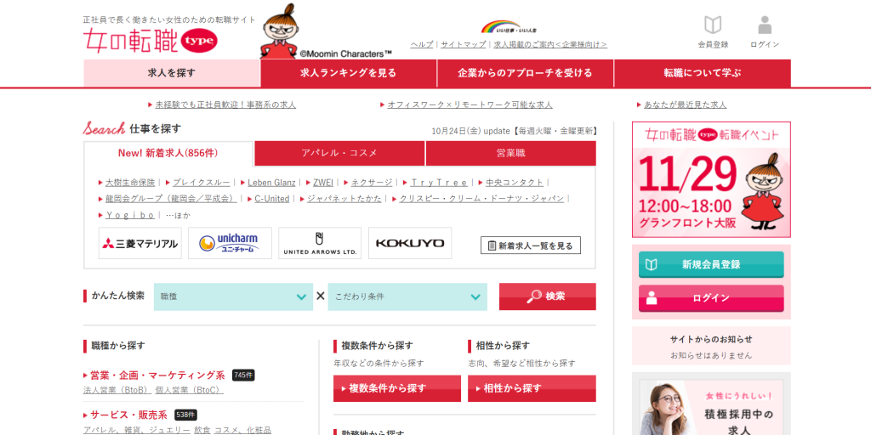Open the 11/29 転職イベント banner
This screenshot has width=871, height=435.
pos(711,179)
